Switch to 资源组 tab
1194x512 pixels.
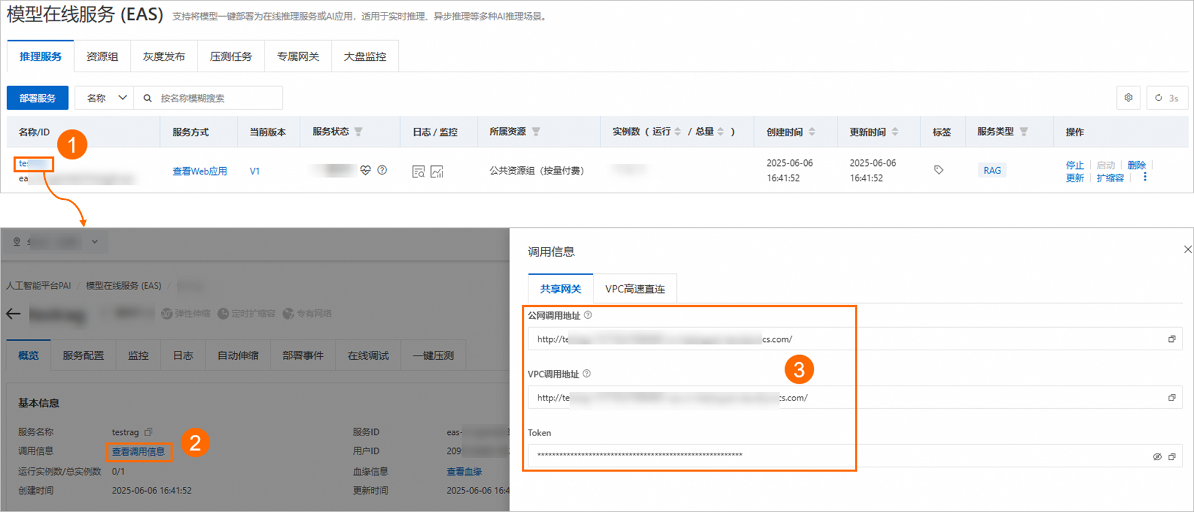[102, 57]
